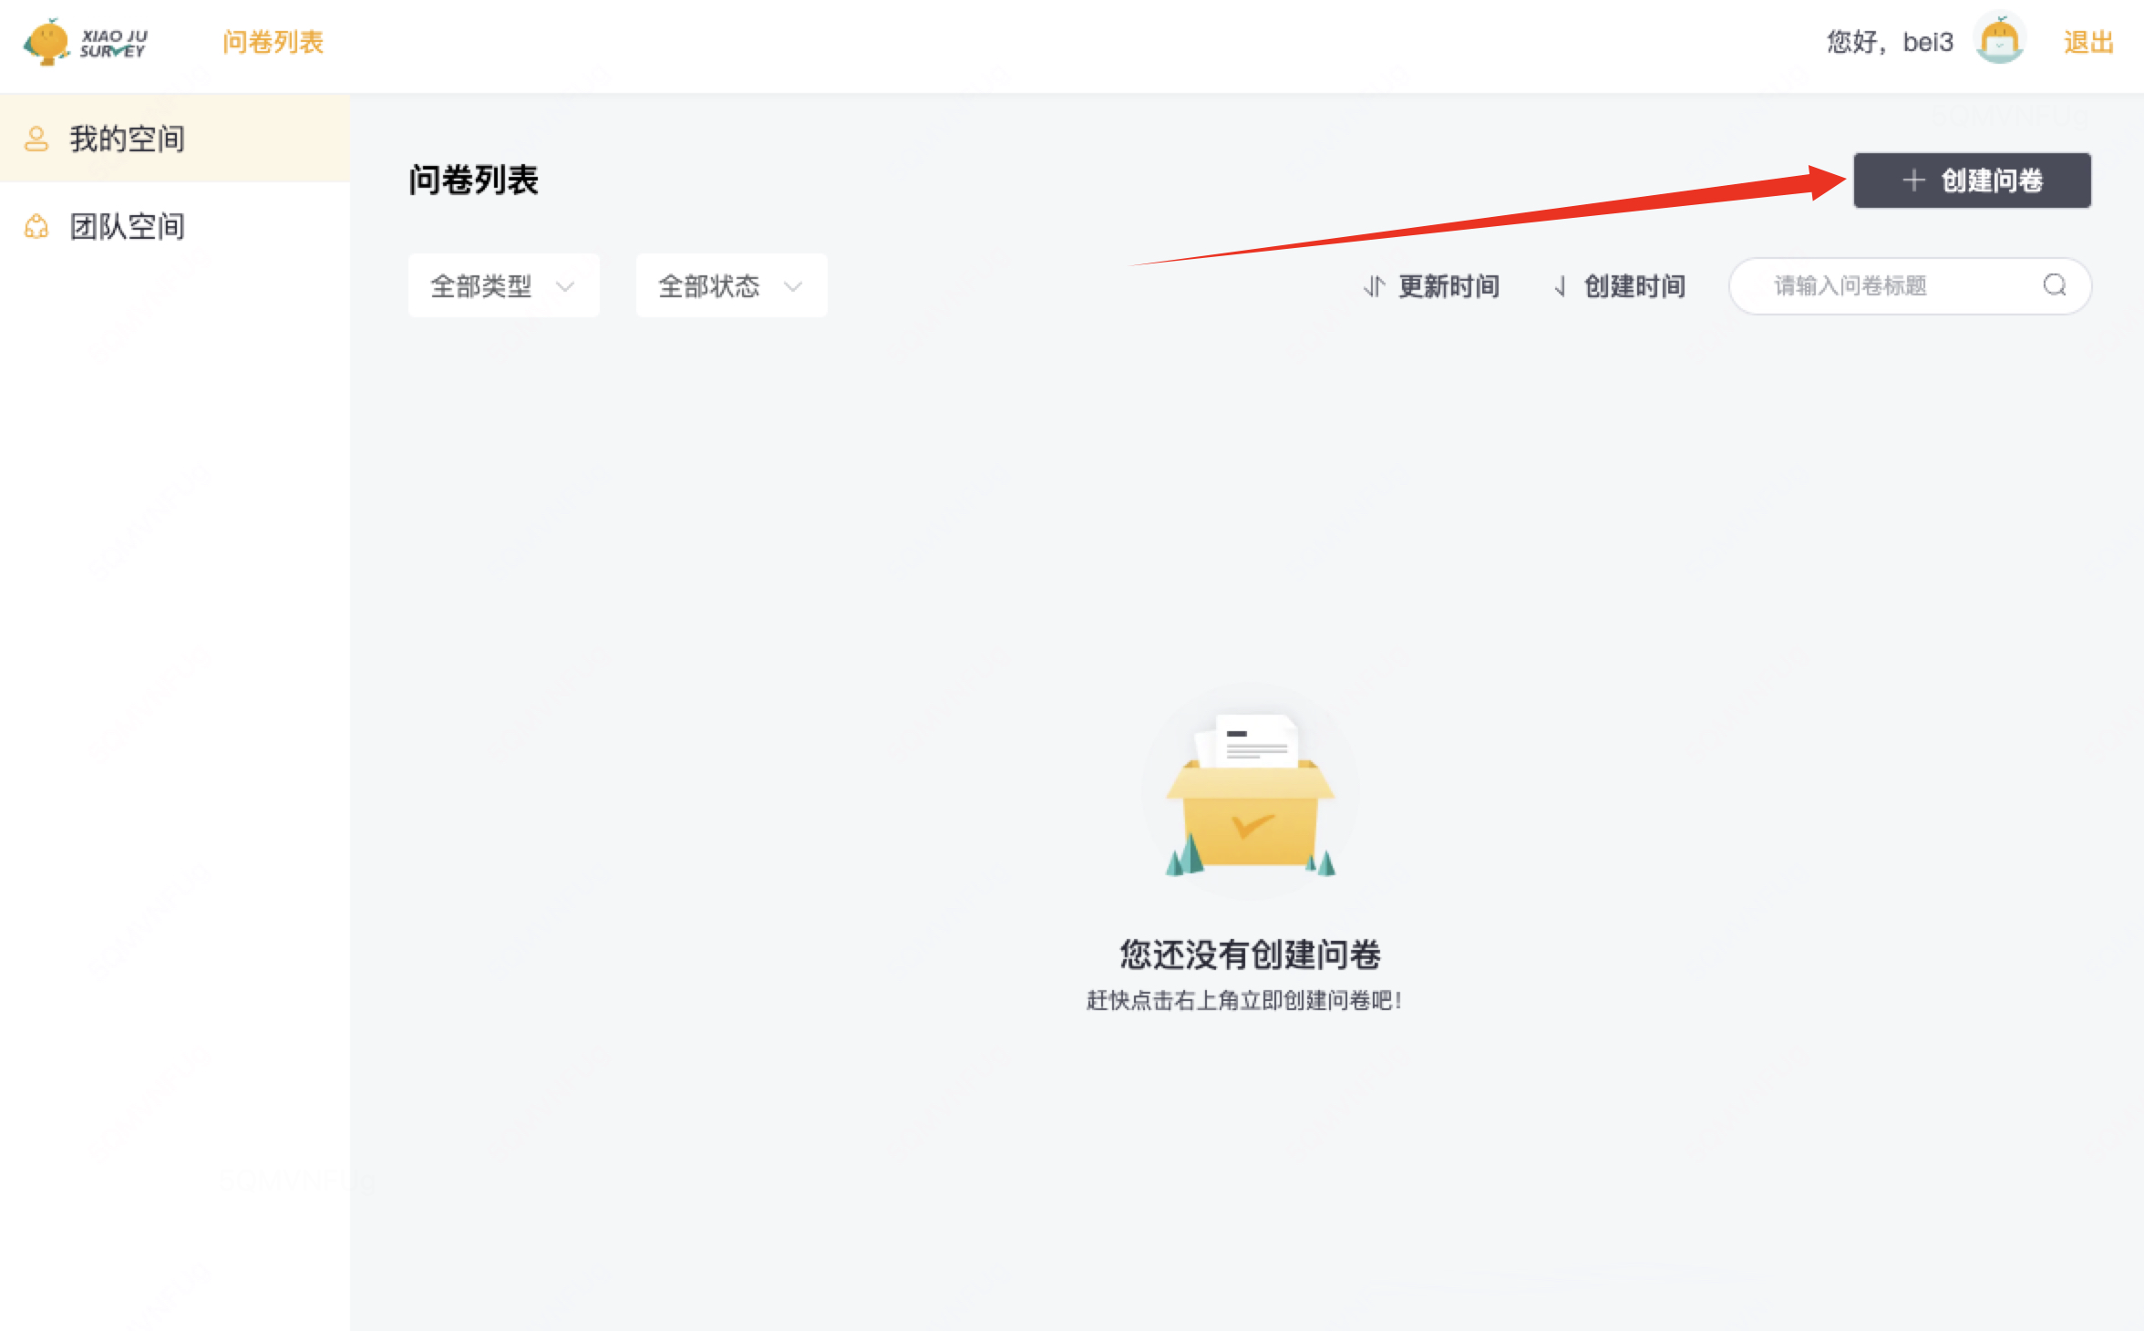Click the person icon beside 我的空间
2144x1331 pixels.
(36, 139)
